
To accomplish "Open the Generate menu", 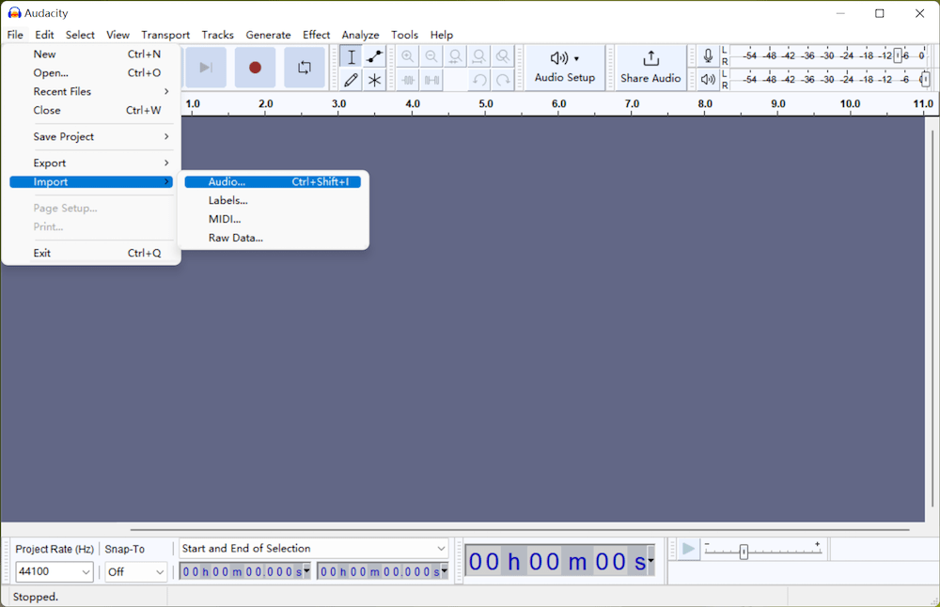I will click(268, 35).
